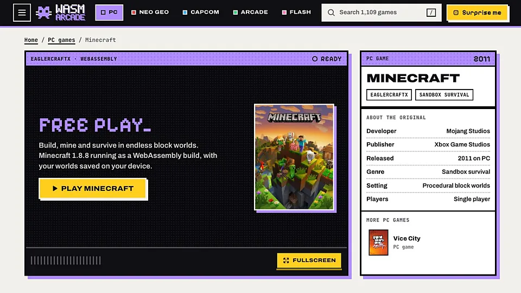Click the EaglercraftX · WebAssembly label

pyautogui.click(x=74, y=59)
